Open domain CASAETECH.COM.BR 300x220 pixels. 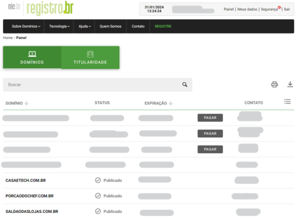pos(25,180)
